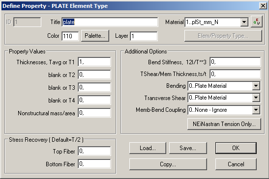Expand the Transverse Shear dropdown

coord(256,98)
